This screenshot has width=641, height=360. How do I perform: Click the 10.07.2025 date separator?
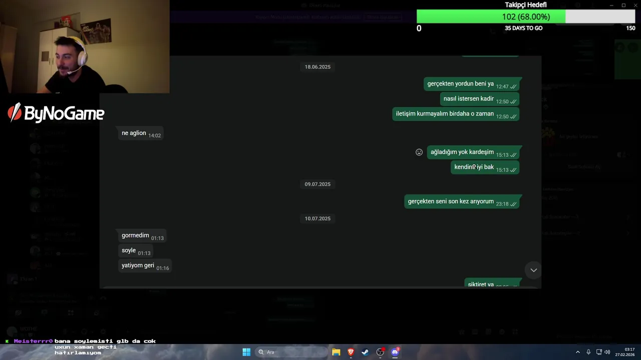tap(317, 218)
